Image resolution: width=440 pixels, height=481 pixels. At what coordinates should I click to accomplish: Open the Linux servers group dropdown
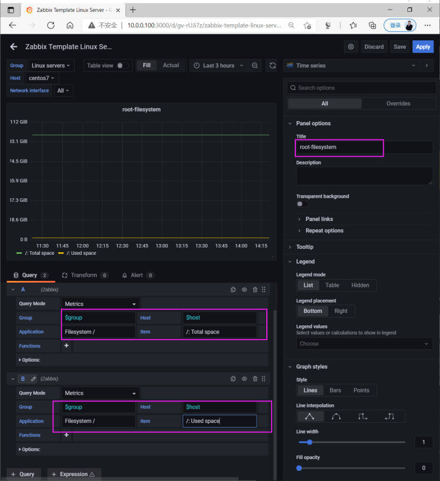coord(51,65)
